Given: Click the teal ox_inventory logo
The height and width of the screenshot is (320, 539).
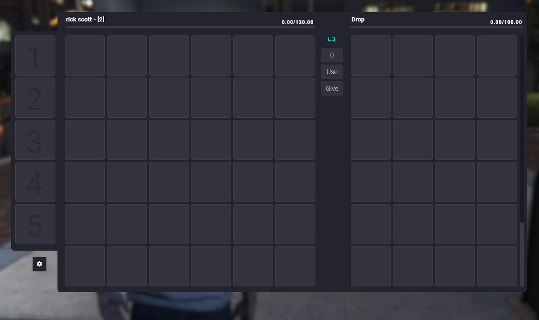Looking at the screenshot, I should click(x=331, y=39).
